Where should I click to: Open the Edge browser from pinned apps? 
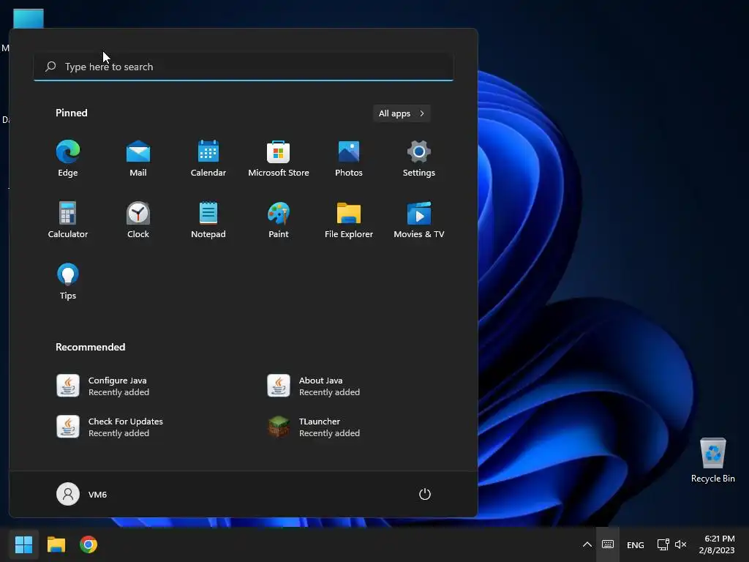pyautogui.click(x=68, y=159)
